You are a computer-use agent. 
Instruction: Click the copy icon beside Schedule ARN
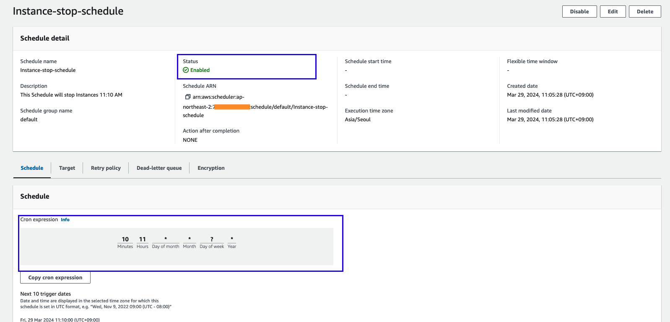[188, 97]
